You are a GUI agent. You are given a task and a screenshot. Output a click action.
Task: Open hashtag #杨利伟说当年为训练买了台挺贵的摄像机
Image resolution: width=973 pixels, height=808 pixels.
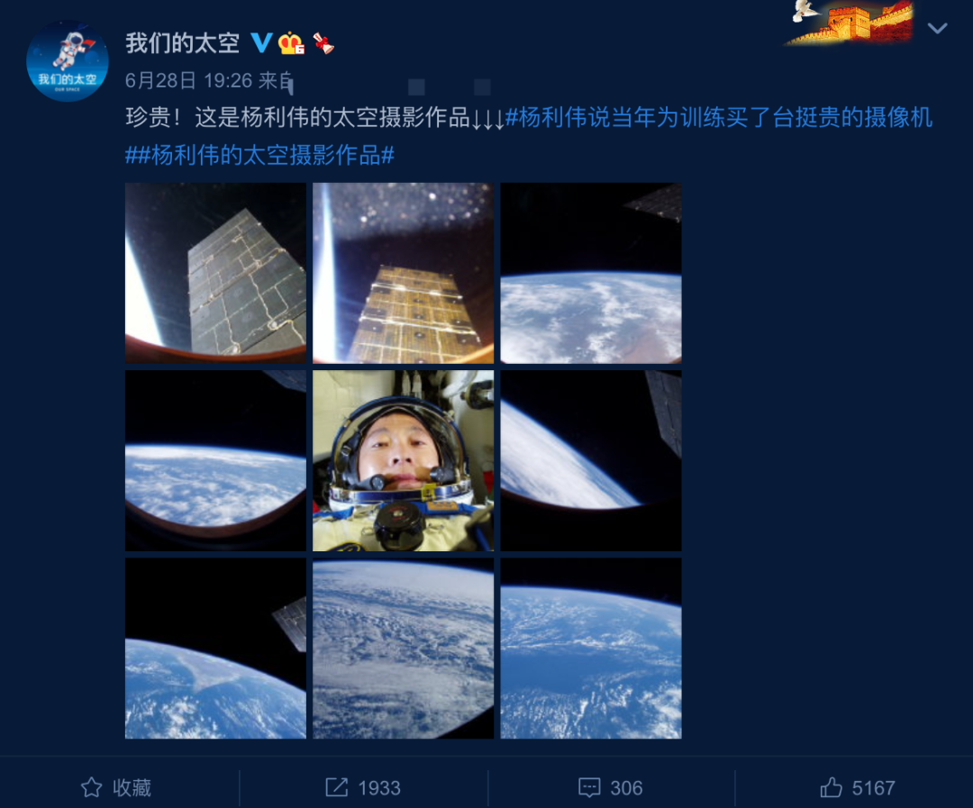(x=719, y=117)
